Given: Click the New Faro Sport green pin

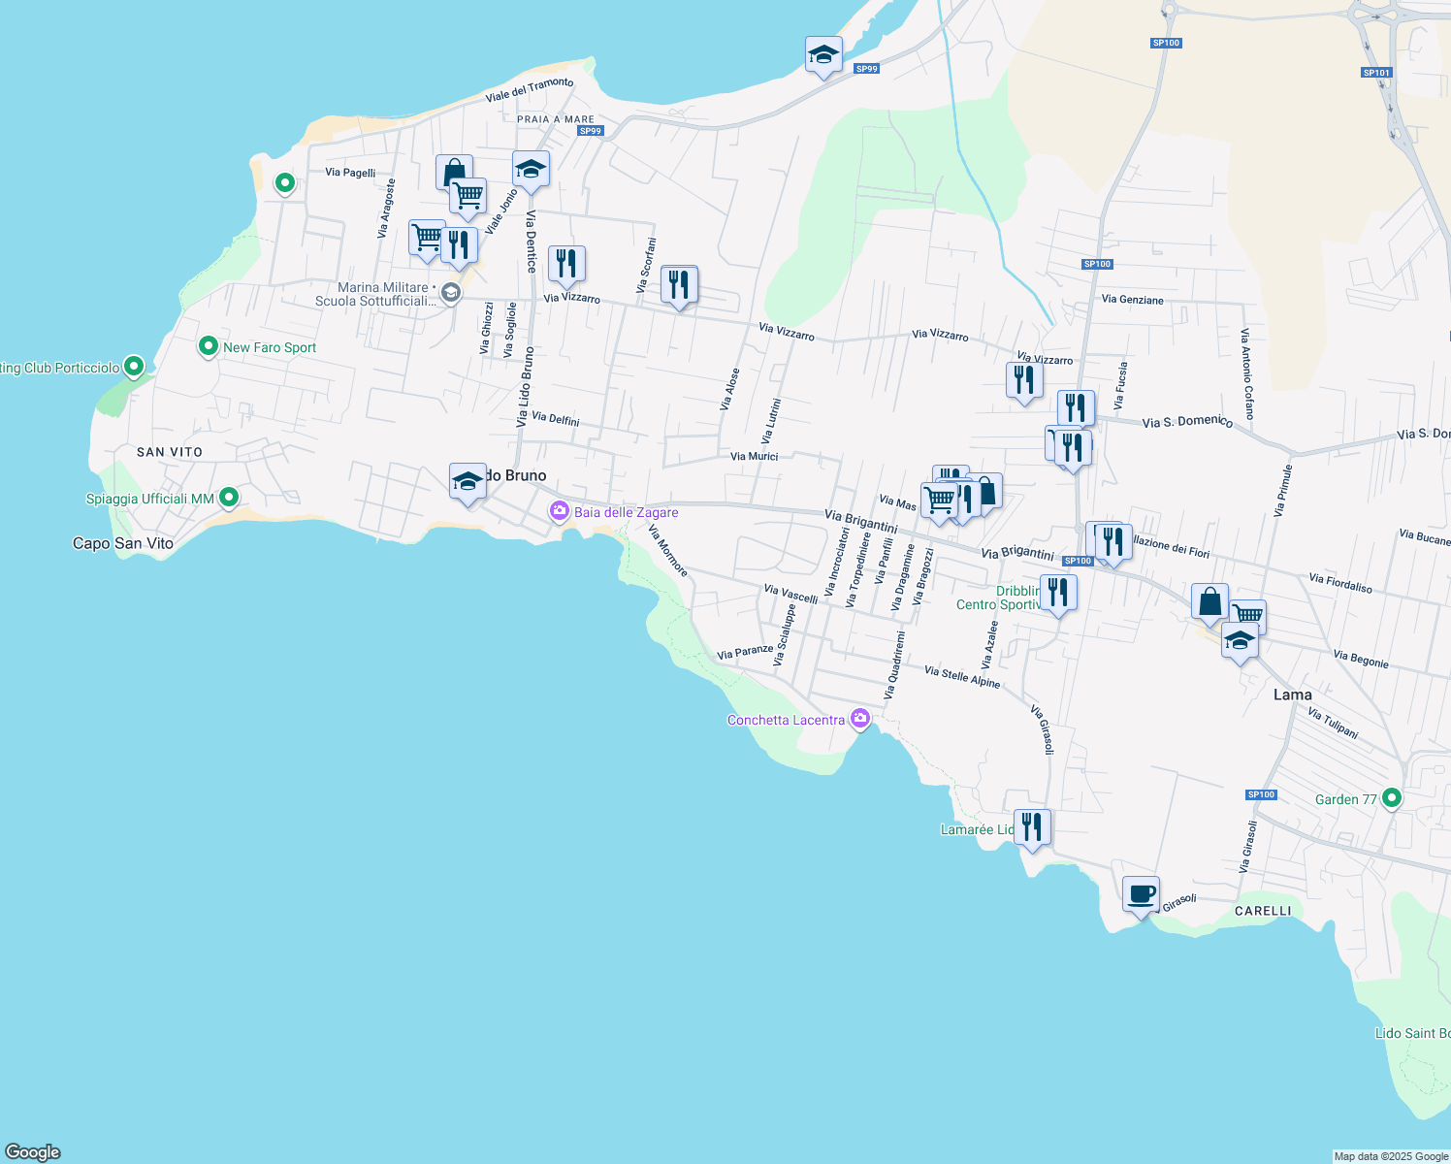Looking at the screenshot, I should [x=208, y=346].
